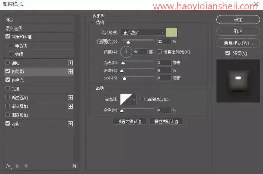Click the style preview thumbnail

point(238,81)
